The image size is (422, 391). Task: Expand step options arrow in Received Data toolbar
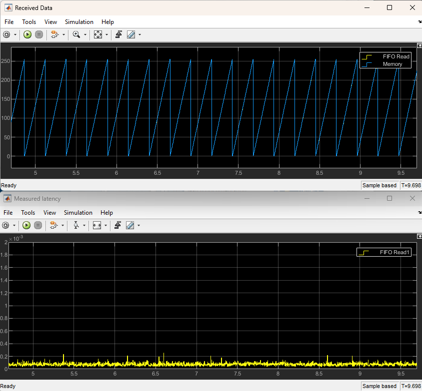[63, 34]
